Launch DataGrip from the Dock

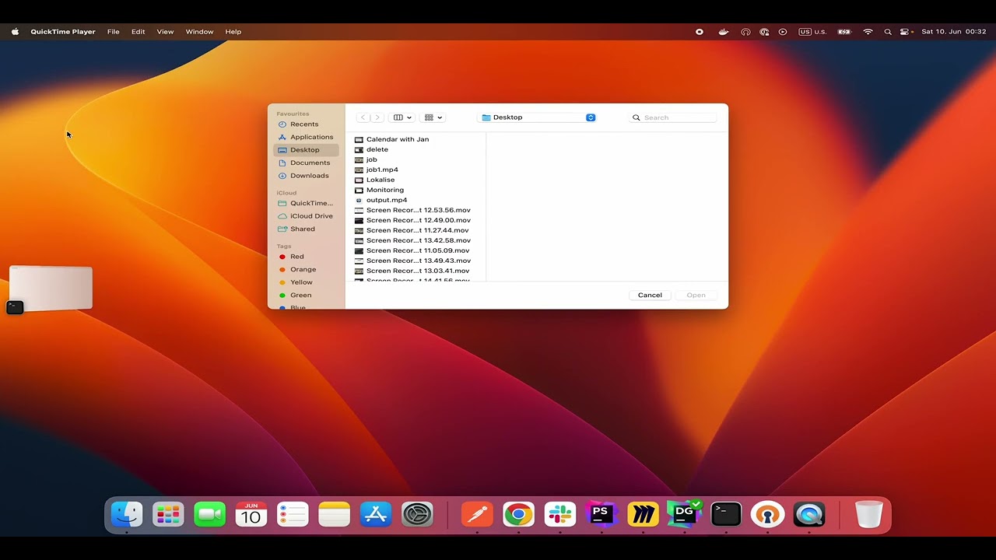pos(684,514)
